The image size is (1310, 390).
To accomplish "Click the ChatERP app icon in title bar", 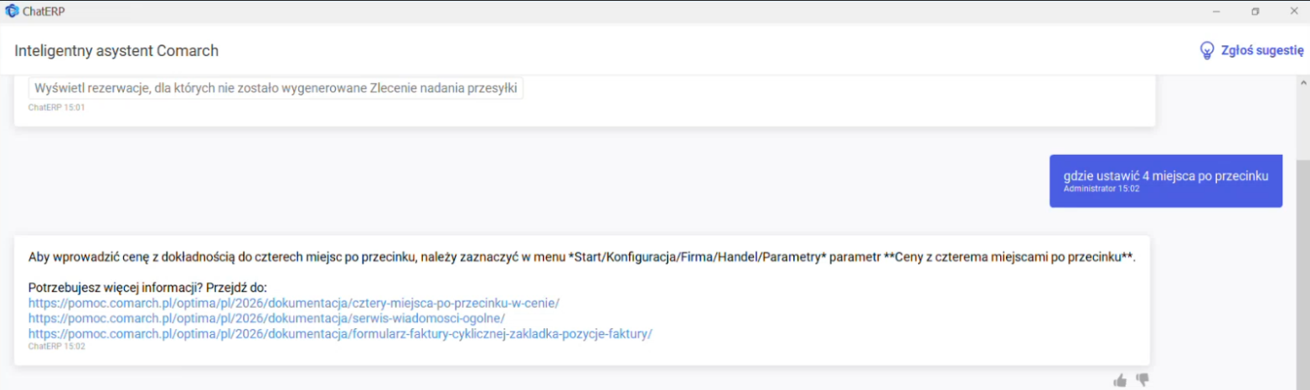I will 11,11.
